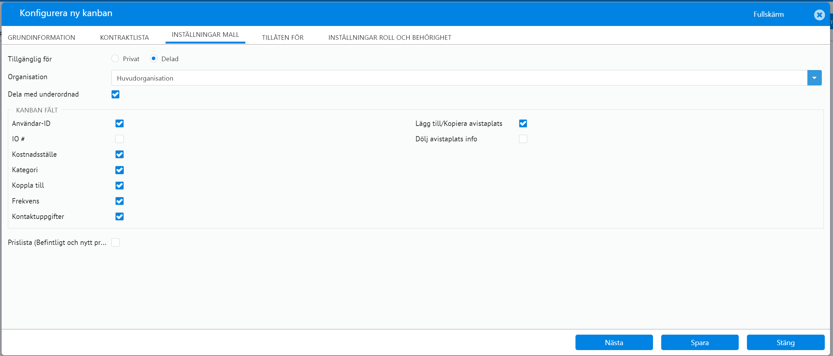Toggle Lägg till/Kopiera avistaplats checkbox
The image size is (833, 356).
(523, 124)
